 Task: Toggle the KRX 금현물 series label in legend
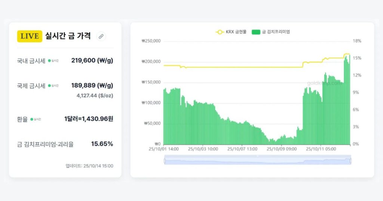click(236, 32)
